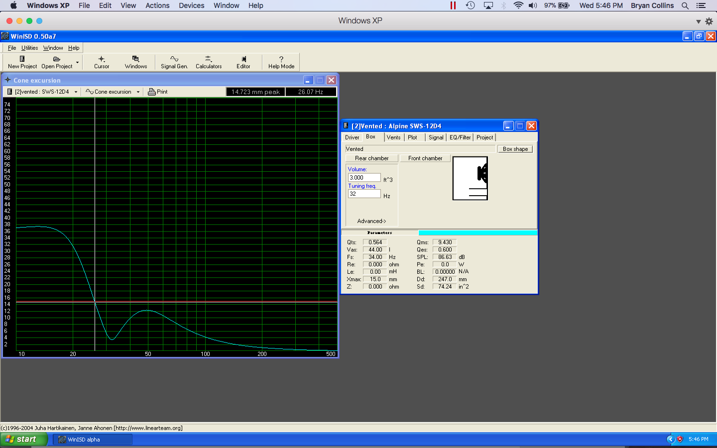Viewport: 717px width, 448px height.
Task: Switch to the Plot tab
Action: pyautogui.click(x=412, y=137)
